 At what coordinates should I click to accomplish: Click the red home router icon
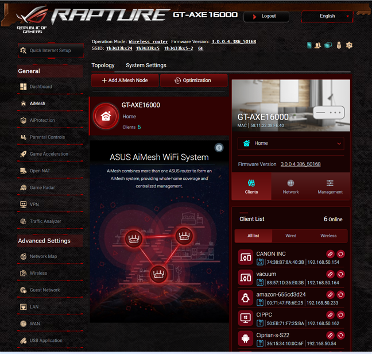[106, 116]
